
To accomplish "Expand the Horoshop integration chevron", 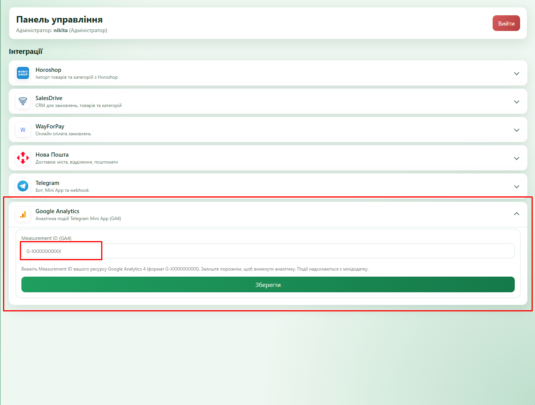I will pos(517,73).
